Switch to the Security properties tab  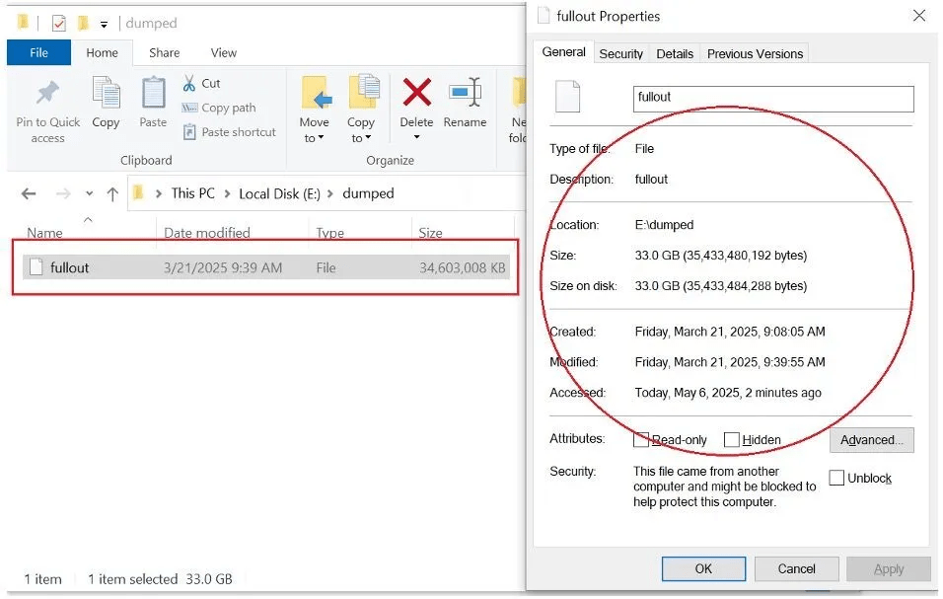(621, 53)
